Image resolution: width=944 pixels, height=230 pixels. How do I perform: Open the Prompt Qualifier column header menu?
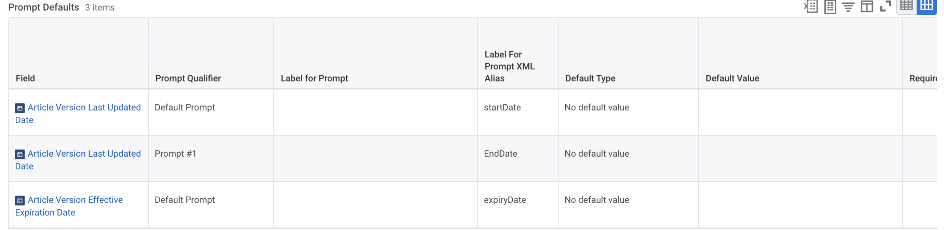(x=188, y=78)
